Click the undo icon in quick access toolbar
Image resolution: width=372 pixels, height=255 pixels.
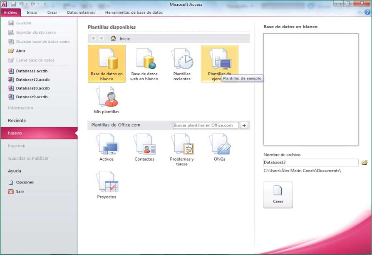(x=21, y=4)
